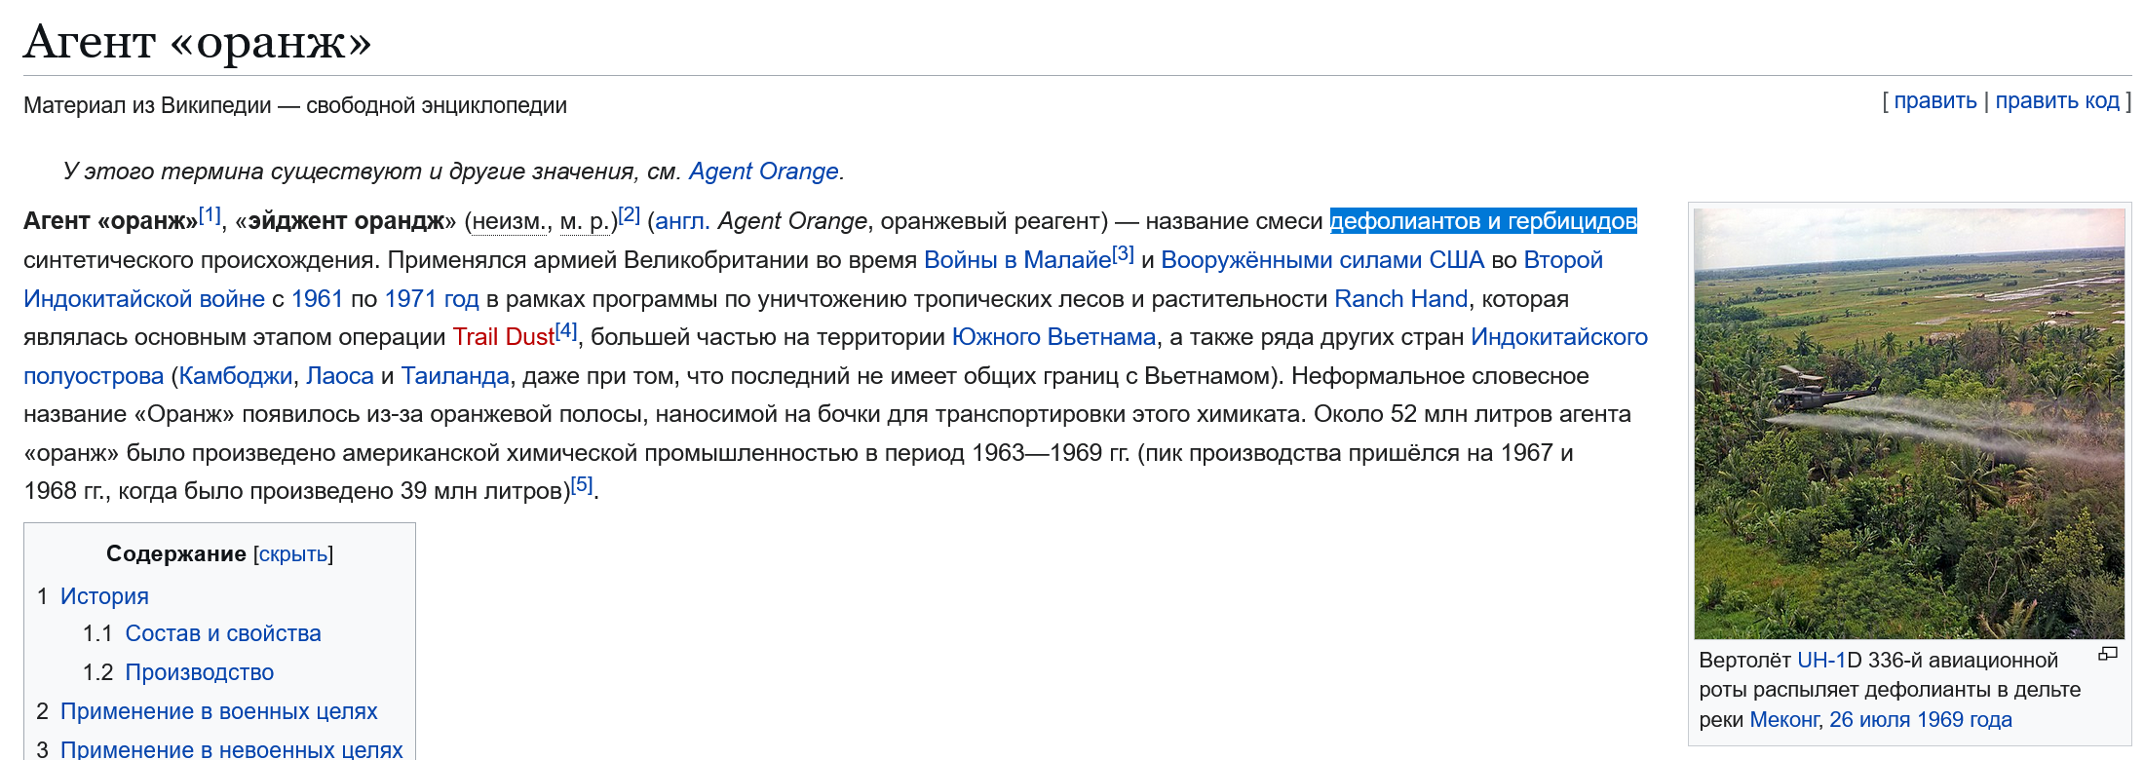Open the 'Ranch Hand' link

pos(1400,299)
